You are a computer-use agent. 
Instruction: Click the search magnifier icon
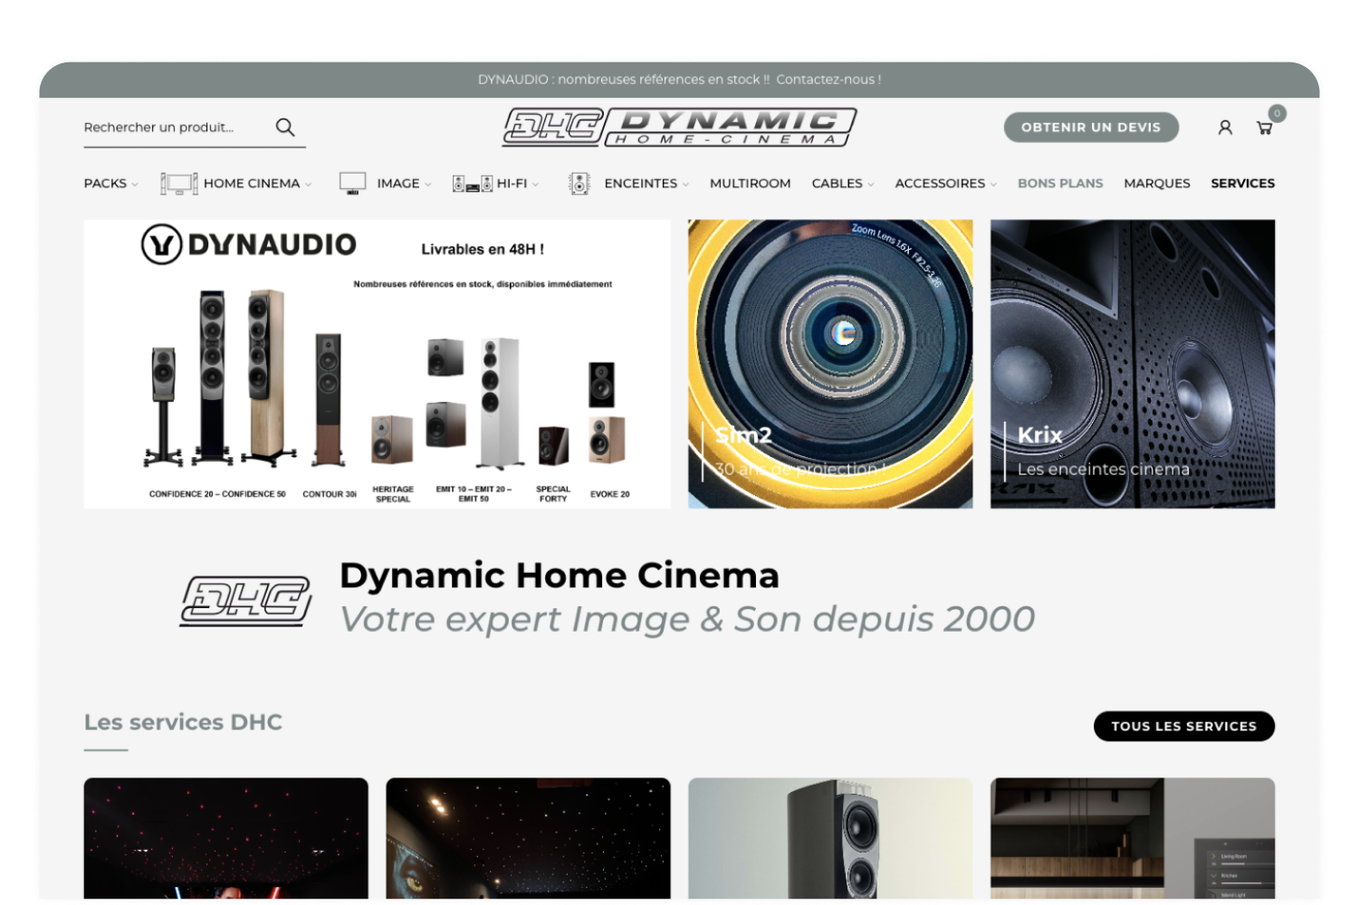pos(285,128)
